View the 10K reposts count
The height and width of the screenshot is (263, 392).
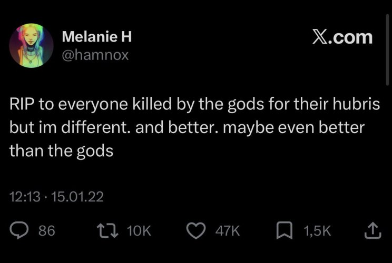point(139,230)
